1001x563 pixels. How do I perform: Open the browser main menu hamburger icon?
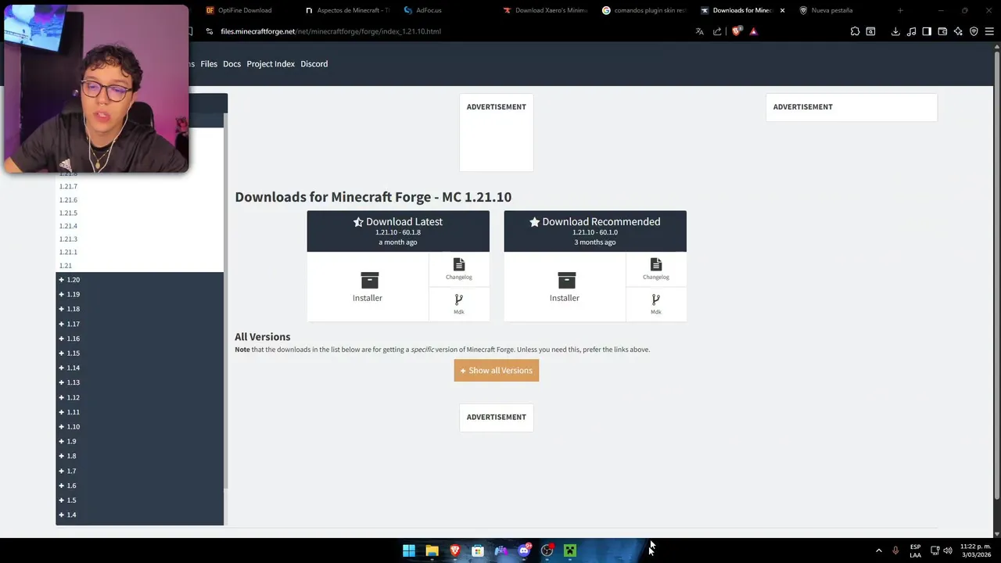989,31
